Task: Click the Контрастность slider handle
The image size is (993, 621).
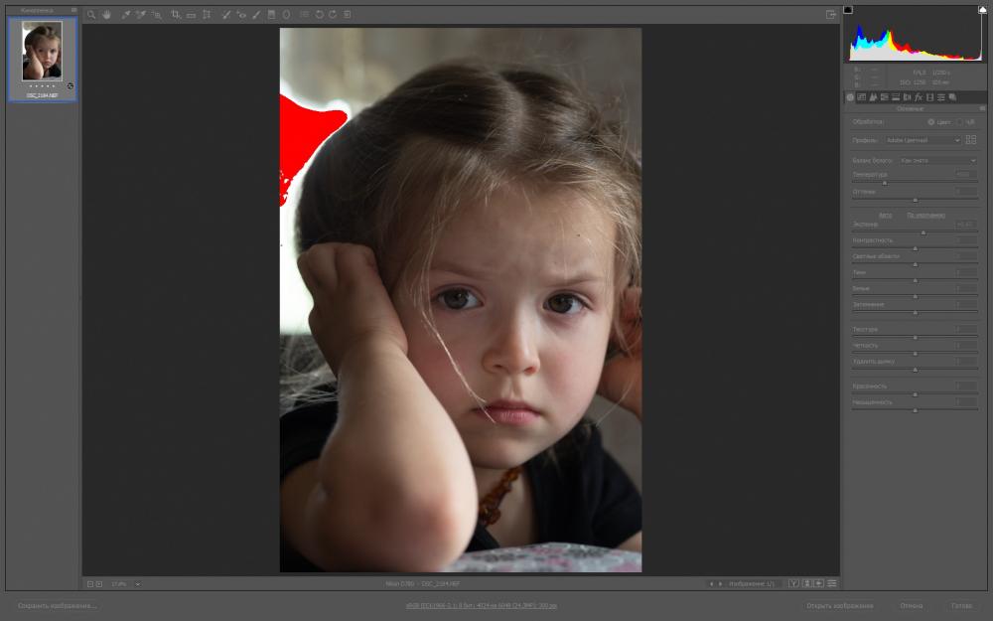Action: pos(916,248)
